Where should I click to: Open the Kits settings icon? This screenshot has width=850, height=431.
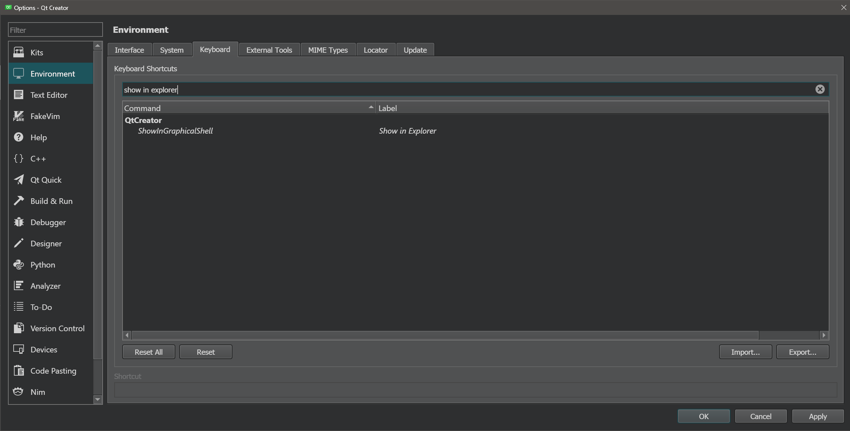(x=19, y=52)
